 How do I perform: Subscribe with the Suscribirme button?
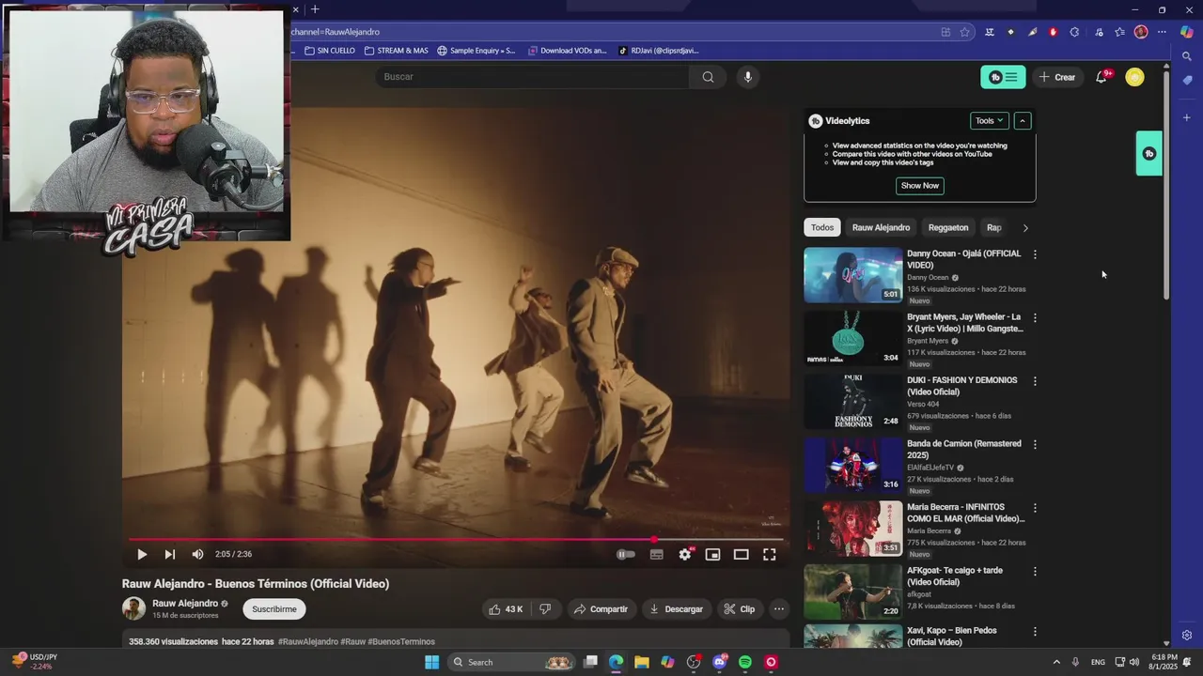pyautogui.click(x=274, y=609)
